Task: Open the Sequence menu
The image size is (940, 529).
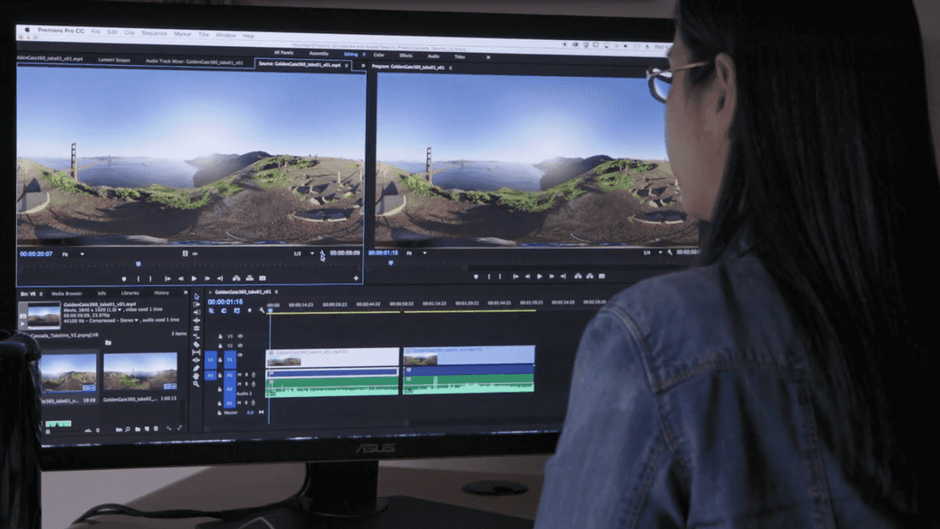Action: click(154, 33)
